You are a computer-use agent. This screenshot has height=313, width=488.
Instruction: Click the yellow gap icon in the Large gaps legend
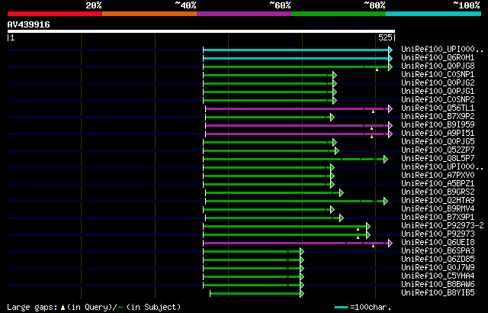[63, 308]
